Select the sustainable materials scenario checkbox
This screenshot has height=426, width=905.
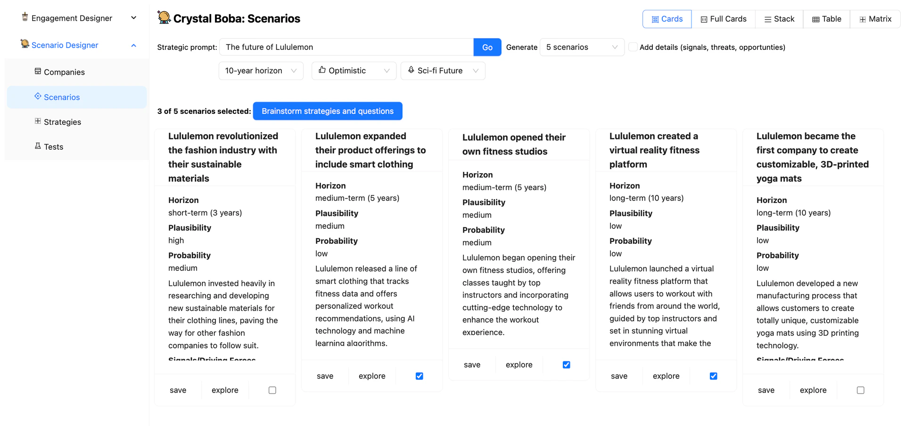click(x=272, y=390)
